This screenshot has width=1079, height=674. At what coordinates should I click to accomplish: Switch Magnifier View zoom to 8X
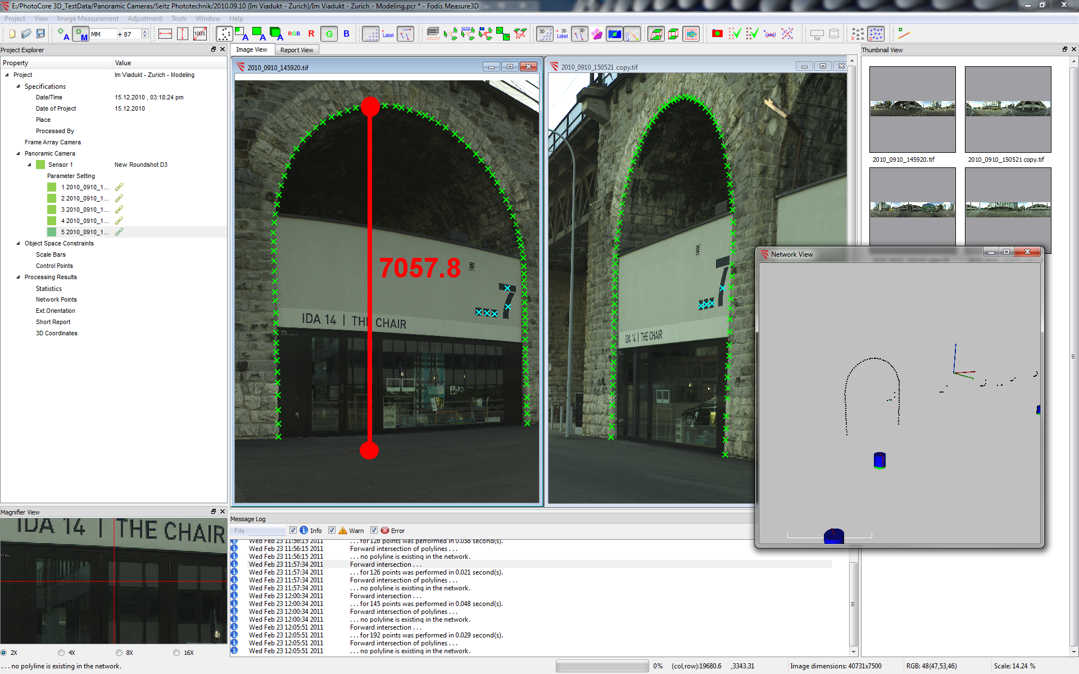tap(119, 653)
